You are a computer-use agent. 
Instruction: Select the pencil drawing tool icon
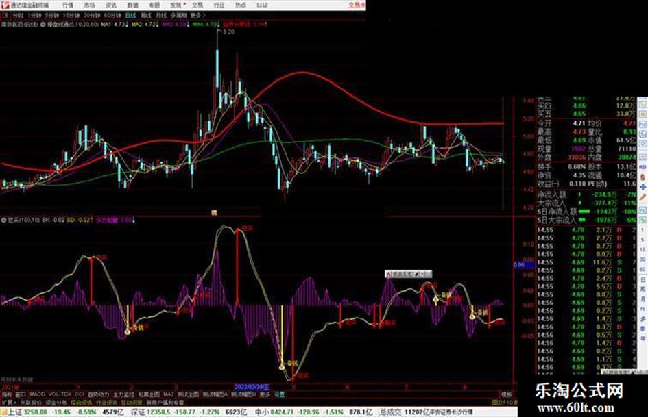pos(643,197)
